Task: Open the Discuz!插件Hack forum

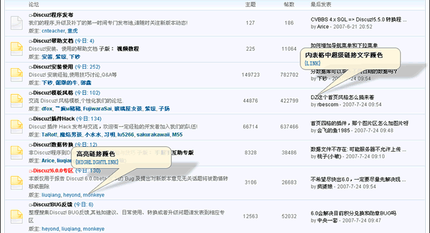Action: tap(54, 119)
